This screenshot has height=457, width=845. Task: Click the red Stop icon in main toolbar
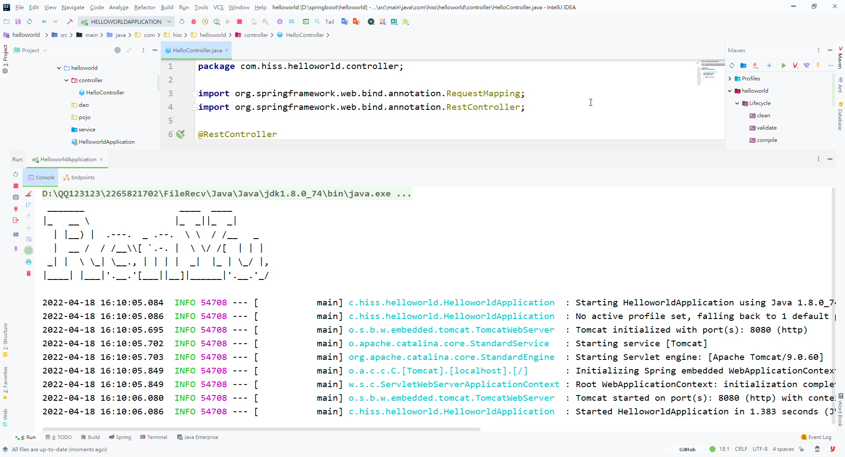(x=239, y=22)
